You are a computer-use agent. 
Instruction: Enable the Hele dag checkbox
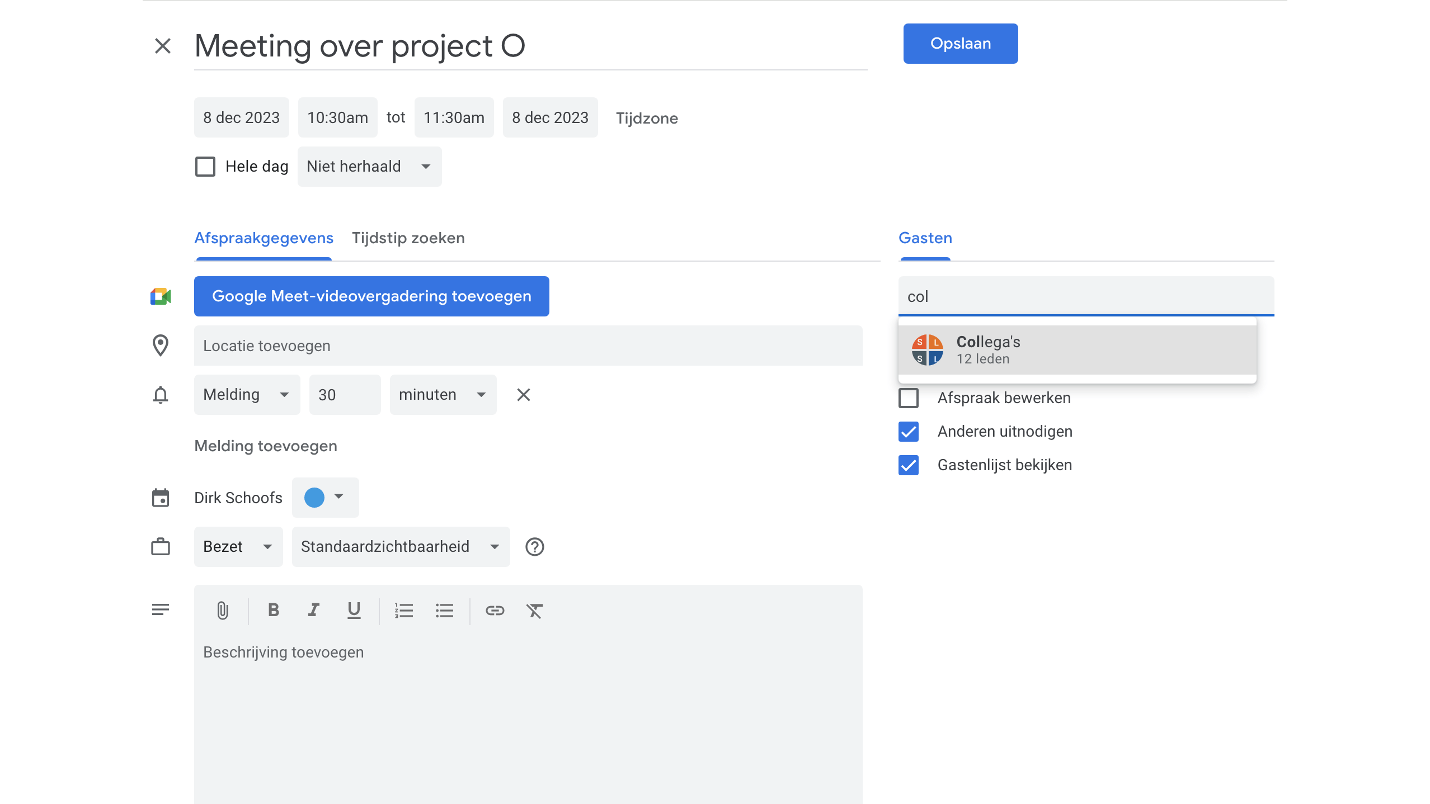205,167
